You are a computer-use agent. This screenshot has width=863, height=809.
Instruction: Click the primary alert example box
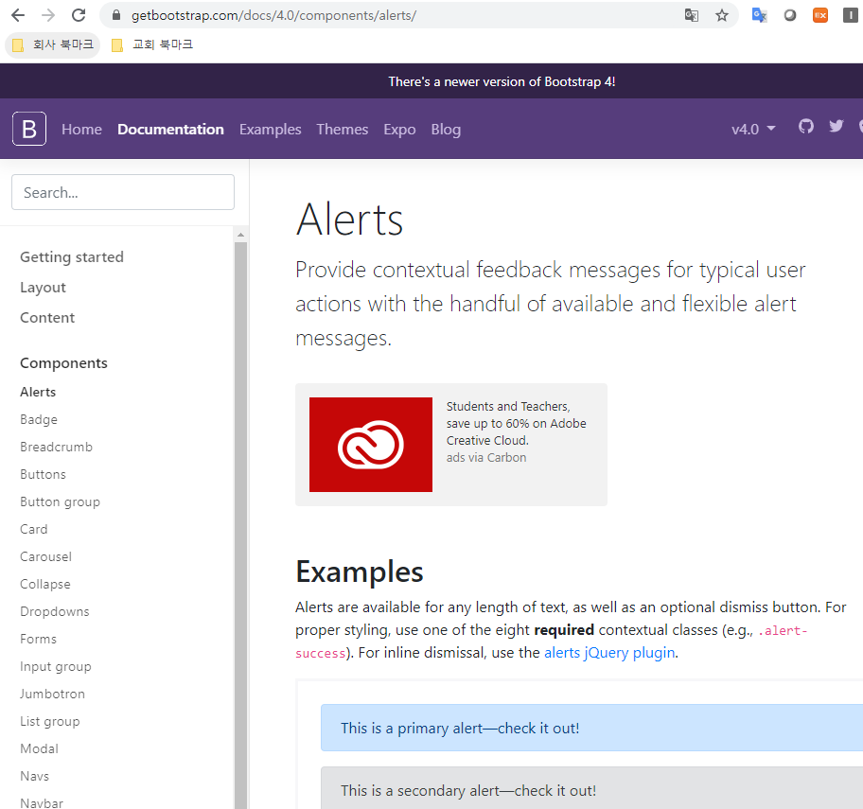[591, 728]
